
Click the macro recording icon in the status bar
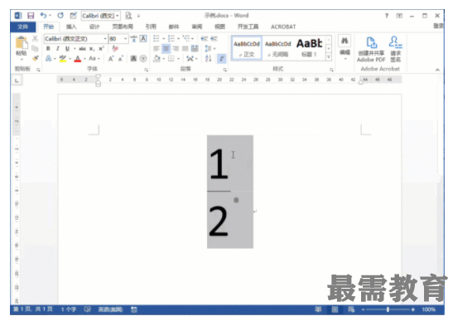(x=134, y=309)
